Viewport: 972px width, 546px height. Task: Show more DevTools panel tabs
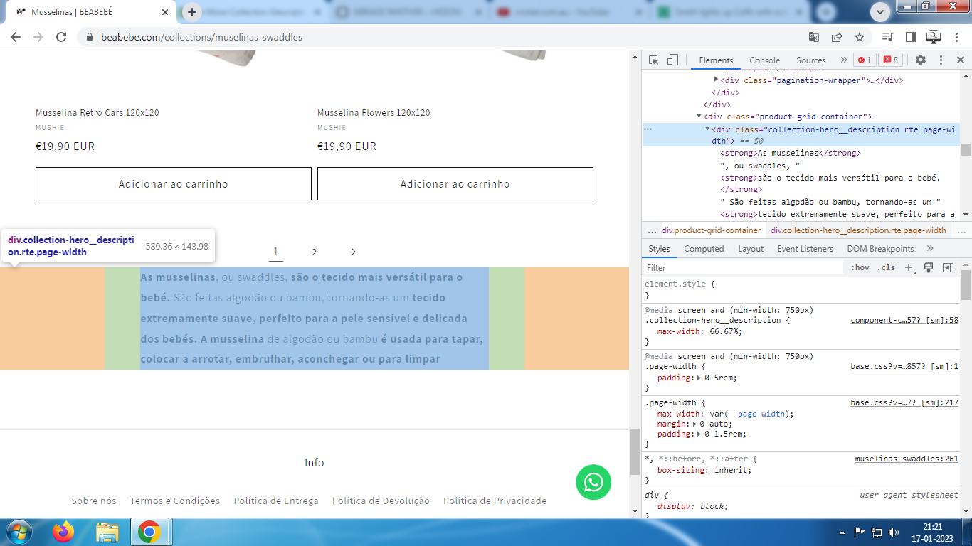(x=844, y=60)
